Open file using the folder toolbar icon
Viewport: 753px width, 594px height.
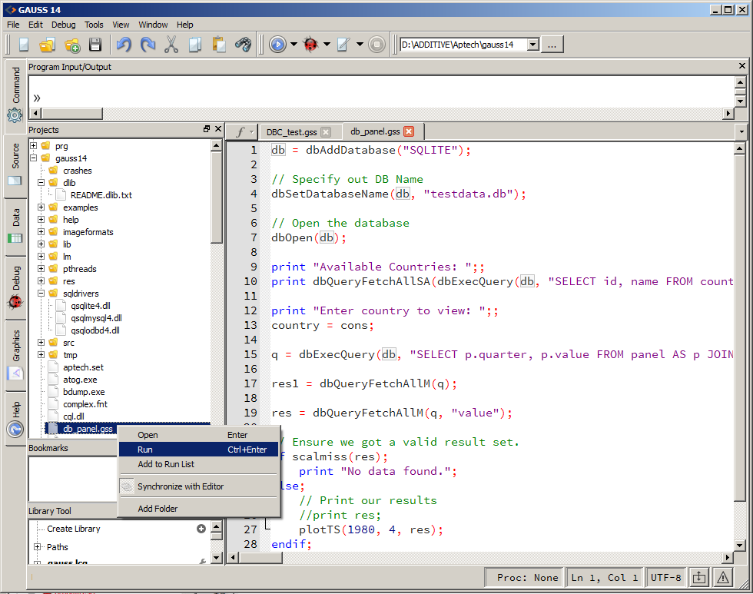click(48, 45)
